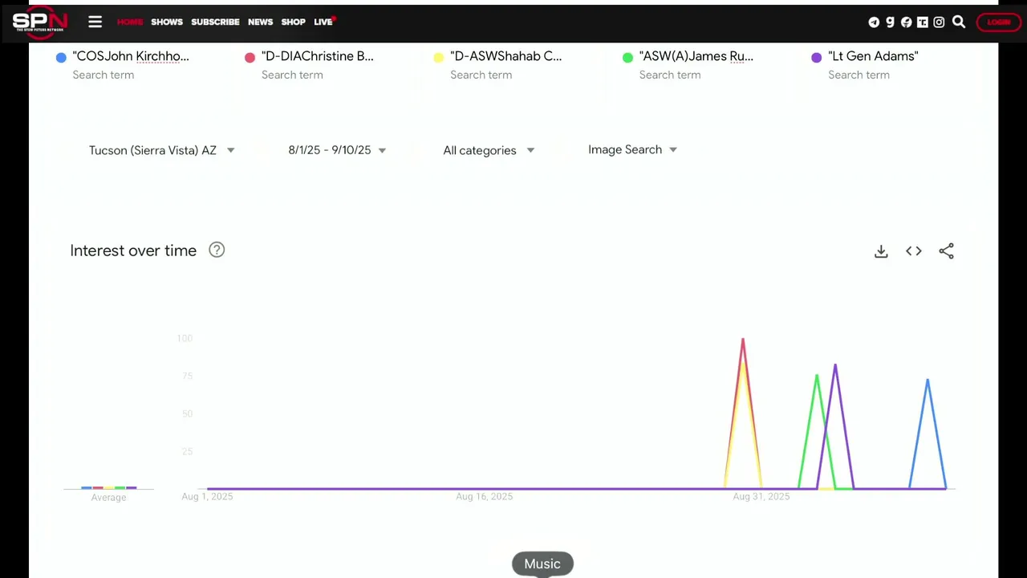This screenshot has height=578, width=1027.
Task: Open the Interest over time help icon
Action: click(x=217, y=250)
